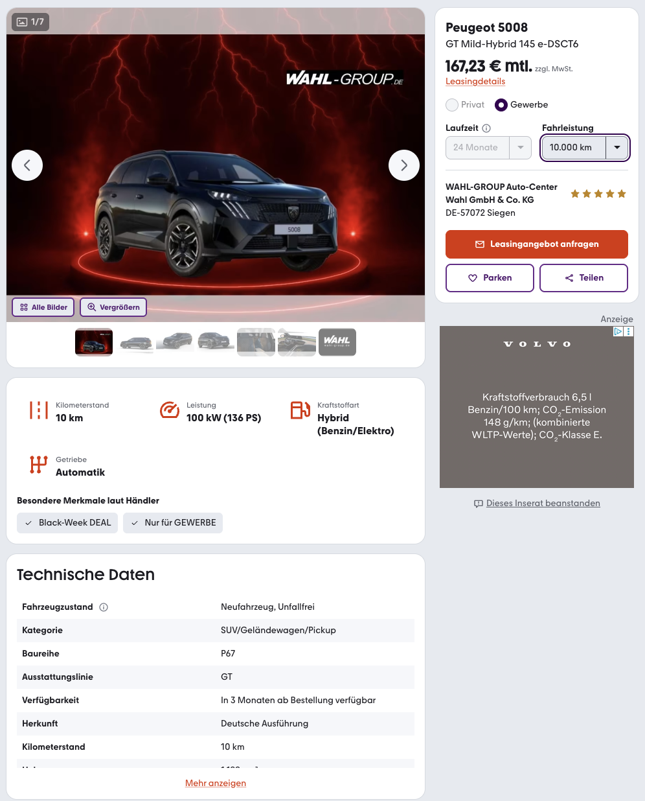Park this offer with Parken heart
Image resolution: width=645 pixels, height=801 pixels.
pos(490,278)
